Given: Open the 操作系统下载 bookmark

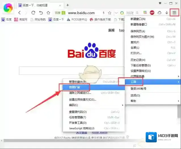Looking at the screenshot, I should (x=100, y=20).
